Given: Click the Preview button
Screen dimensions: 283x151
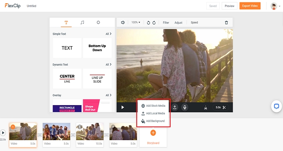Looking at the screenshot, I should [229, 6].
